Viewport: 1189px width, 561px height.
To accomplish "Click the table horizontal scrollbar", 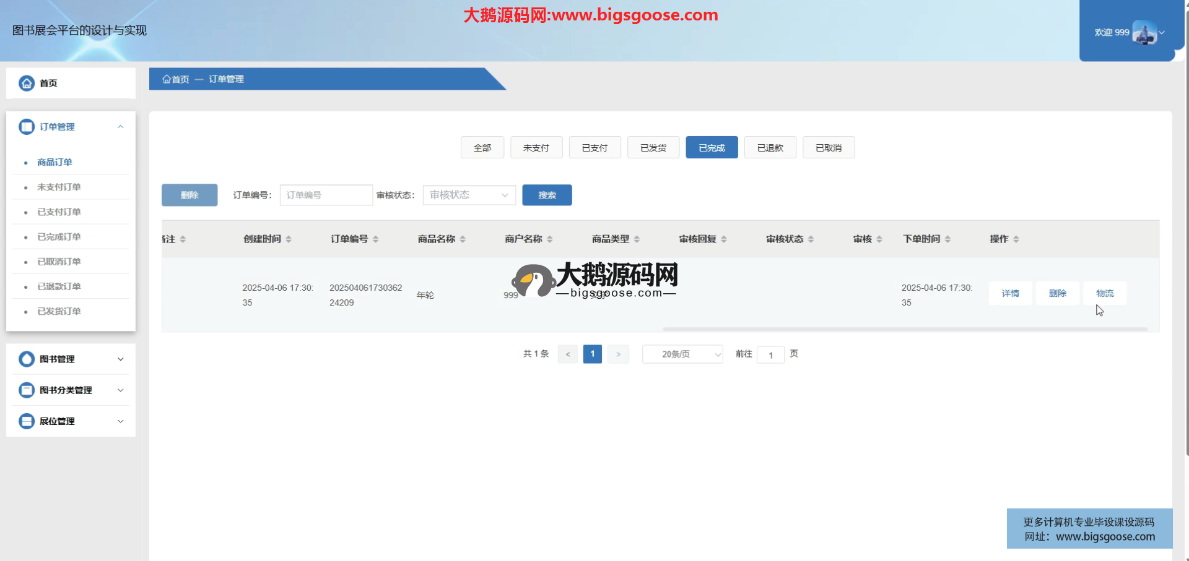I will pos(904,329).
